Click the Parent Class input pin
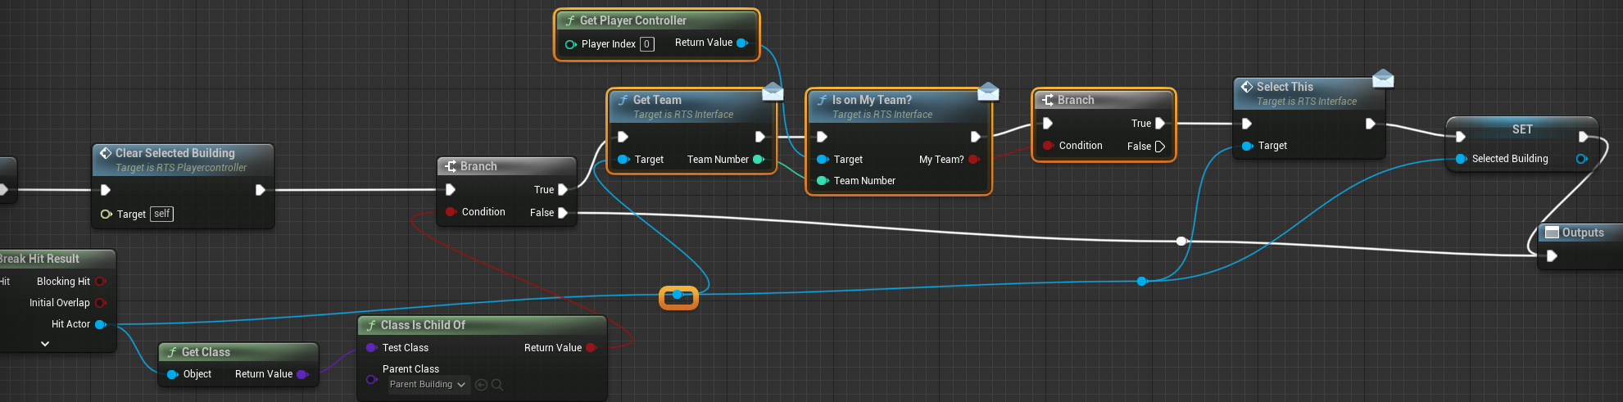Viewport: 1623px width, 402px height. pos(371,379)
